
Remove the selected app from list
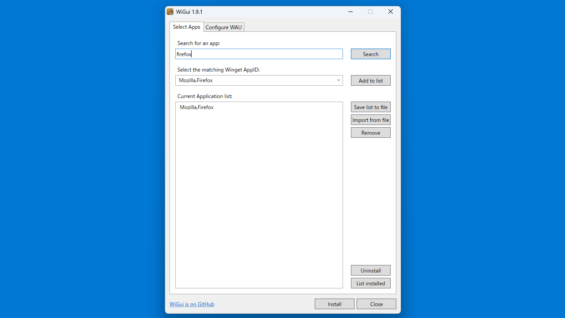click(x=371, y=132)
